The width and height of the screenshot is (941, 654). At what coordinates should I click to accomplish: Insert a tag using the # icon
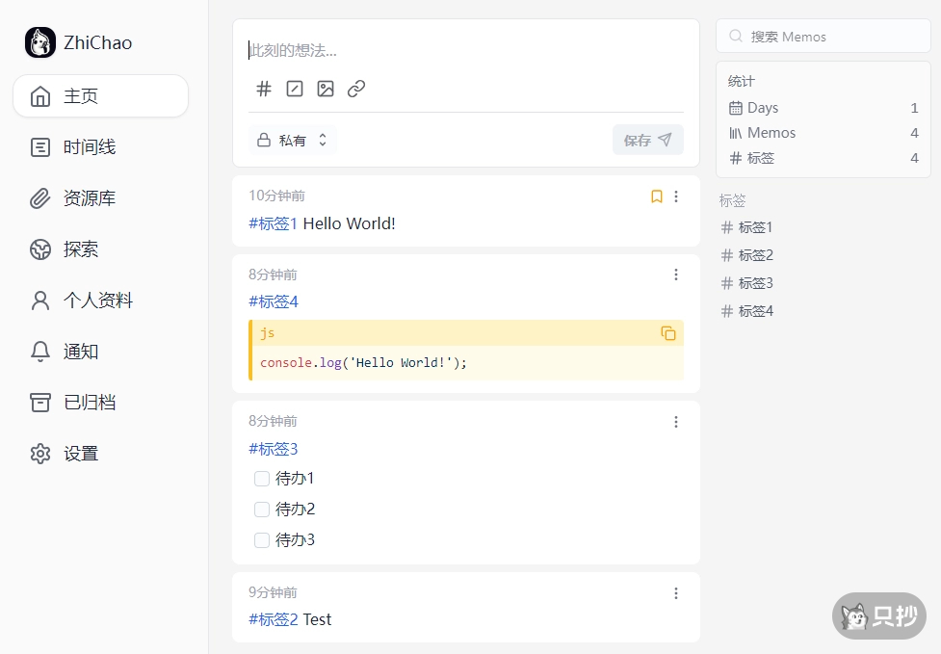(x=263, y=89)
